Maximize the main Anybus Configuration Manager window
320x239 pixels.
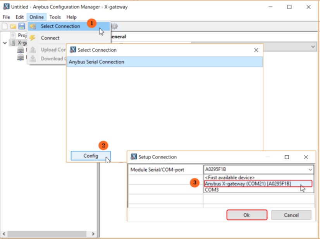[289, 7]
